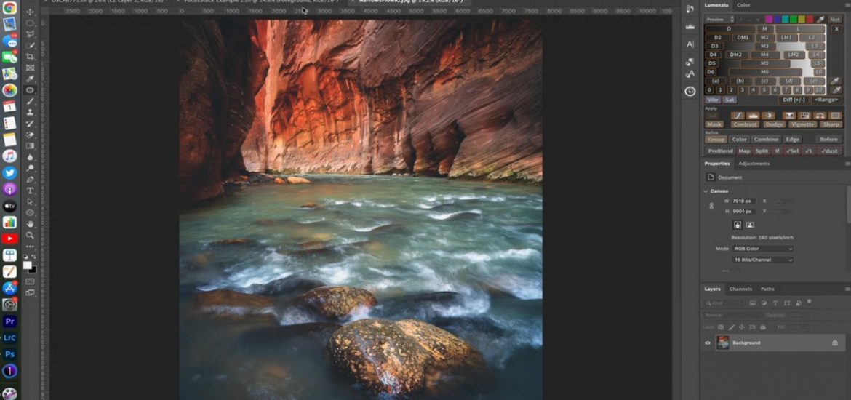Toggle the Vibr button in Lumenzia
This screenshot has height=400, width=851.
713,100
